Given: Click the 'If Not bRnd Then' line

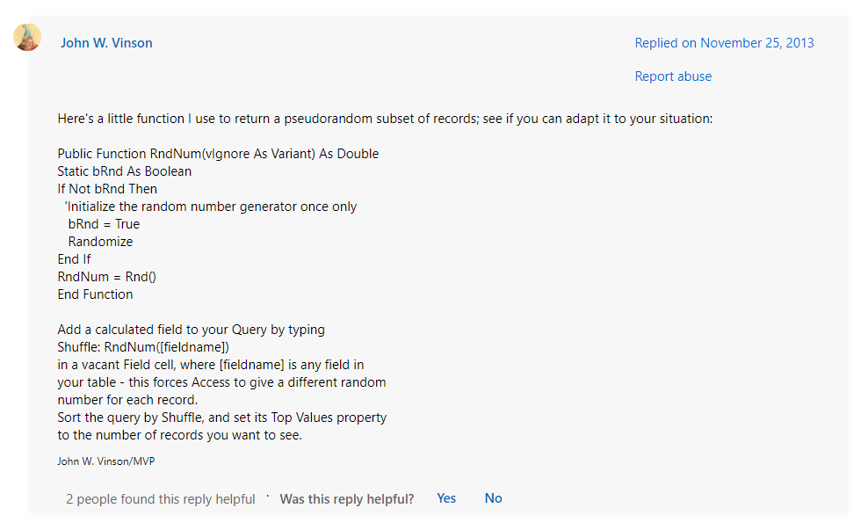Looking at the screenshot, I should coord(107,189).
